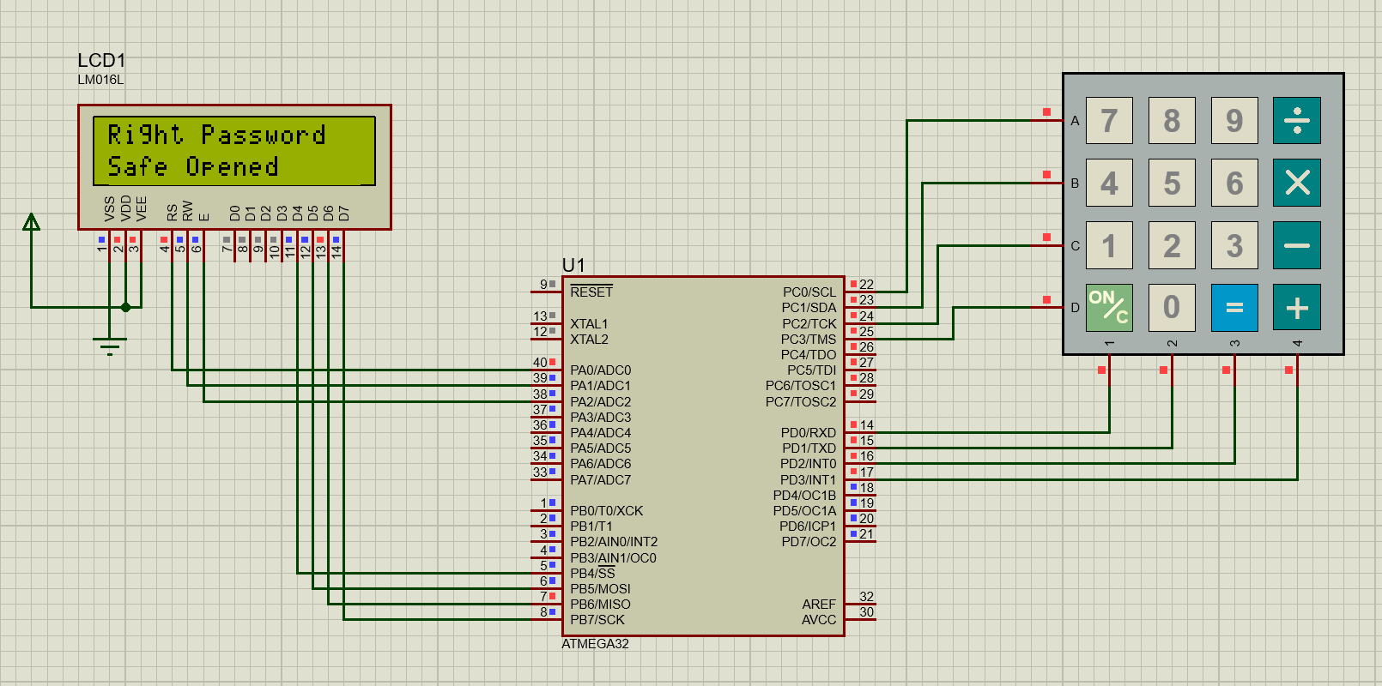The image size is (1382, 686).
Task: Select the ground terminal symbol
Action: tap(109, 346)
